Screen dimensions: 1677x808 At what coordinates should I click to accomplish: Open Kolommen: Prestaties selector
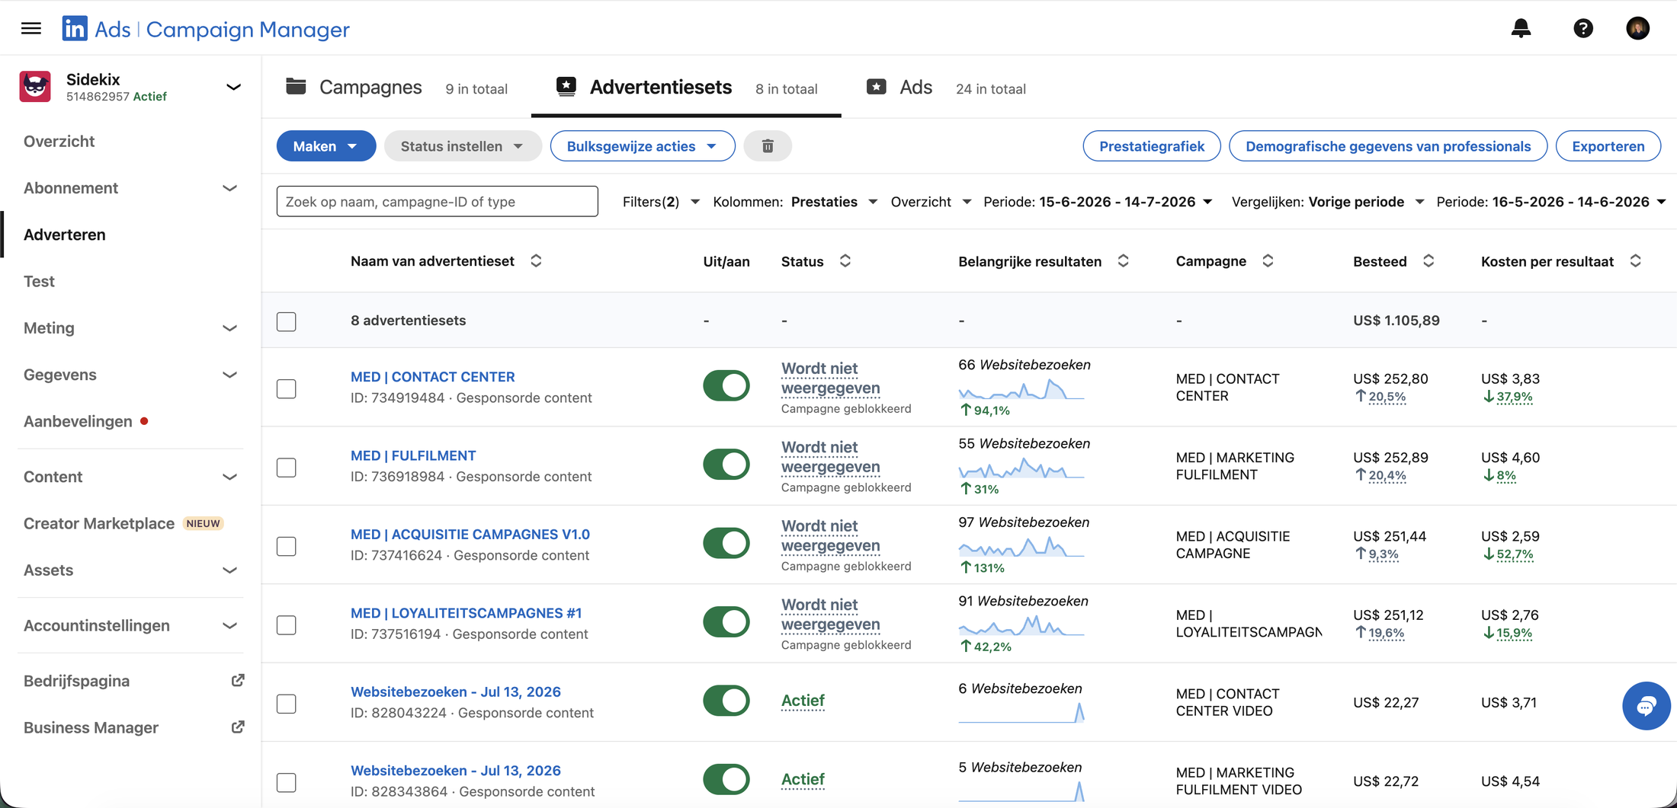click(795, 202)
